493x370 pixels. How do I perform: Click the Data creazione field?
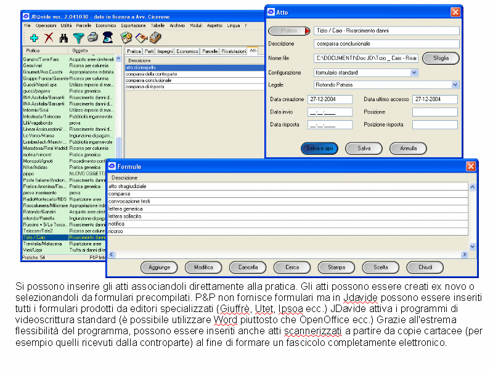click(330, 99)
